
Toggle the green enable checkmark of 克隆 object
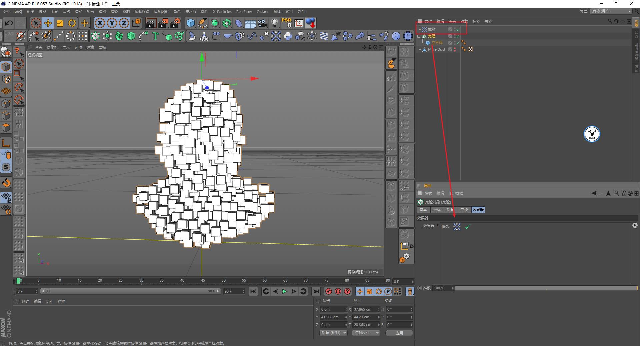click(458, 36)
